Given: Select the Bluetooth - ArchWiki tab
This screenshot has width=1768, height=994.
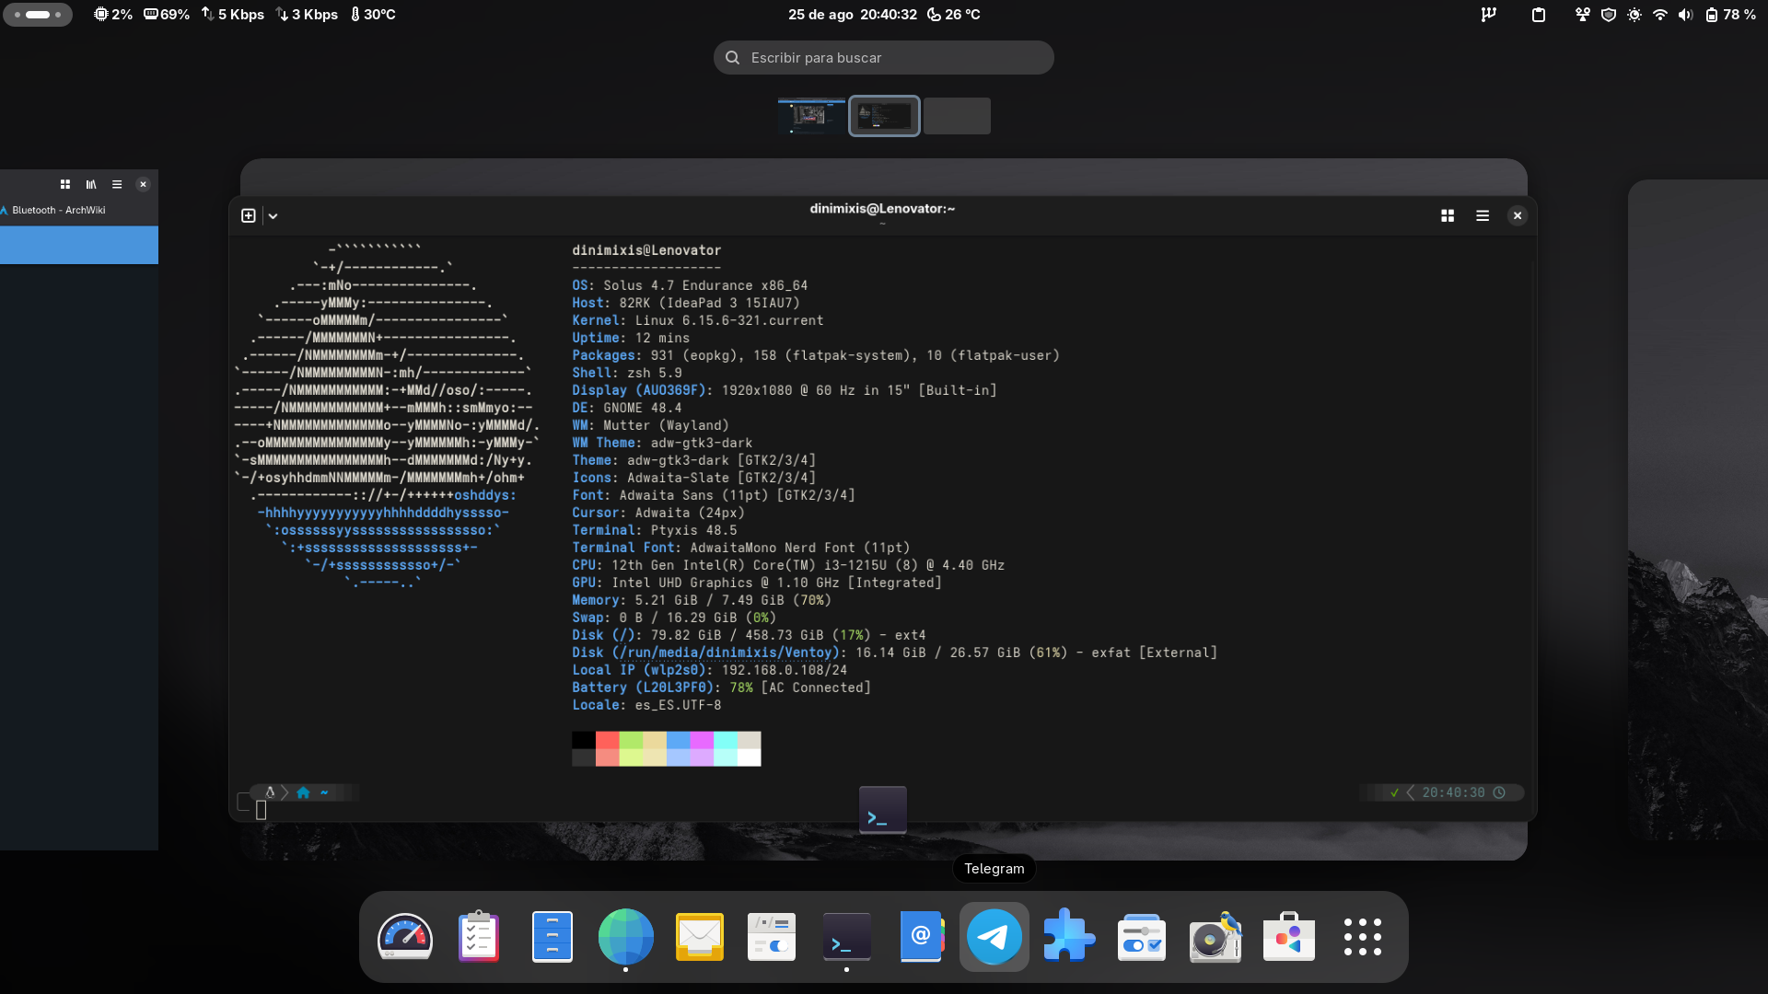Looking at the screenshot, I should pos(59,210).
